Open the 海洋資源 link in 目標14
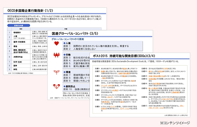Screen dimensions: 197x127 pos(156,84)
